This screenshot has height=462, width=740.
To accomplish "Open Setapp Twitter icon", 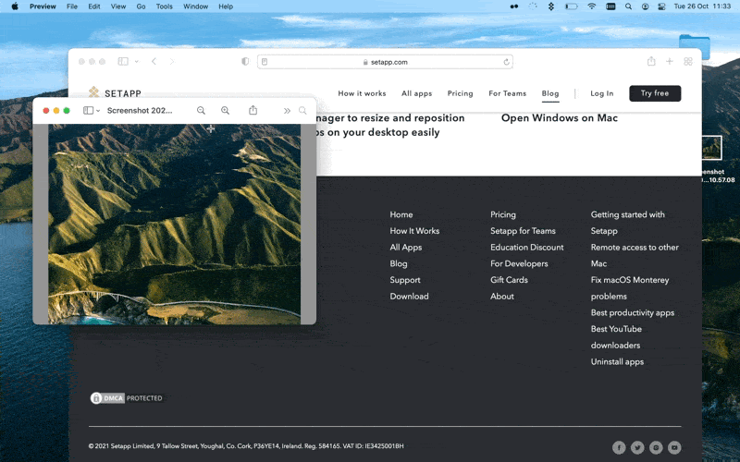I will coord(637,447).
